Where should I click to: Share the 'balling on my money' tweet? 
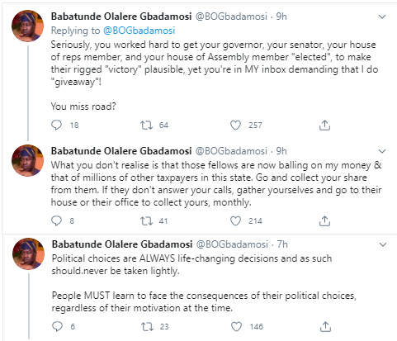click(324, 221)
